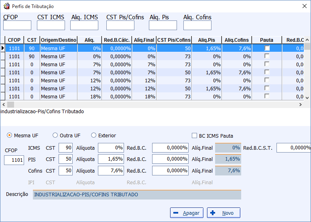Click the horizontal scroll right arrow

[301, 104]
